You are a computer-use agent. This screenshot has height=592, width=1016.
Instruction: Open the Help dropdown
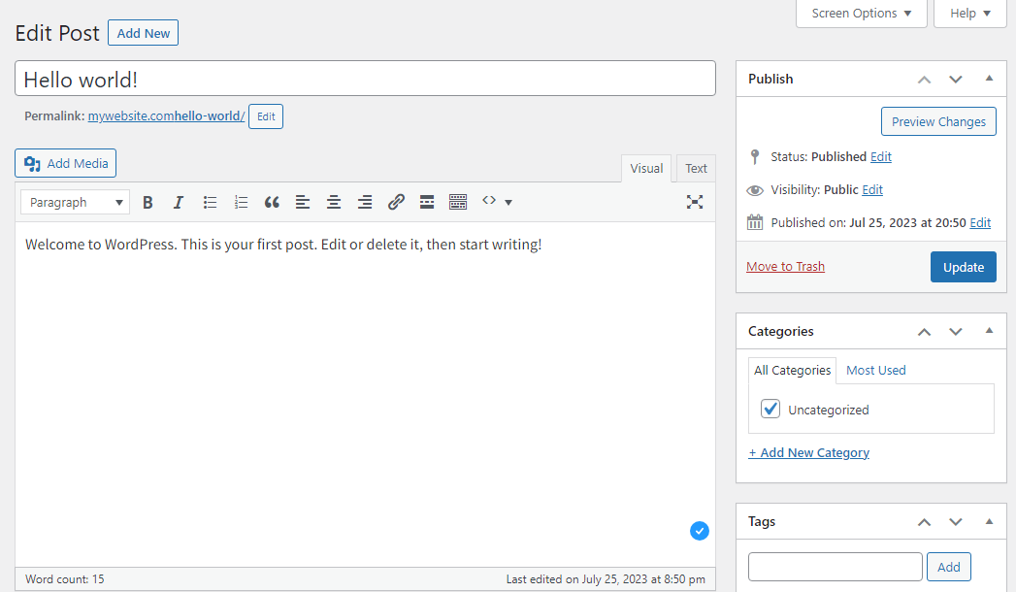(x=968, y=14)
